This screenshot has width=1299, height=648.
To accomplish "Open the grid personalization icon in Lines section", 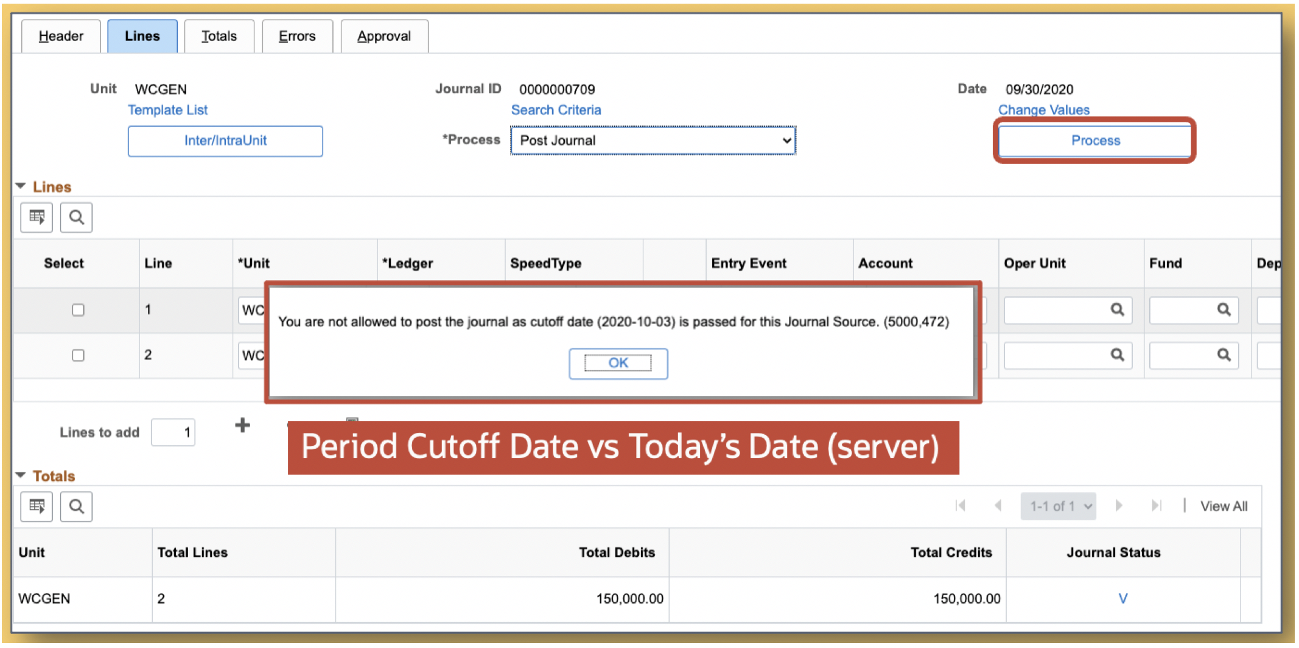I will (36, 217).
